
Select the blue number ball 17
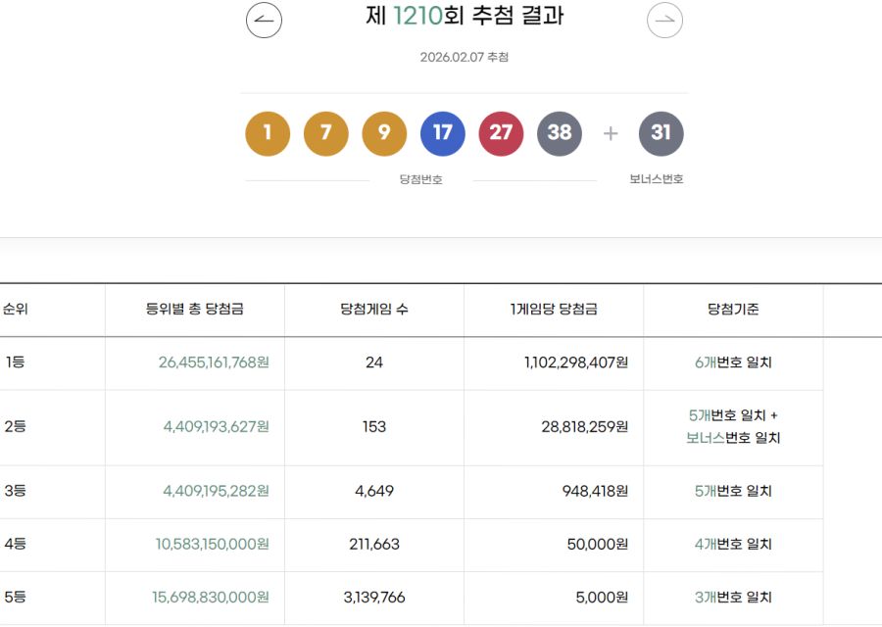pyautogui.click(x=443, y=133)
